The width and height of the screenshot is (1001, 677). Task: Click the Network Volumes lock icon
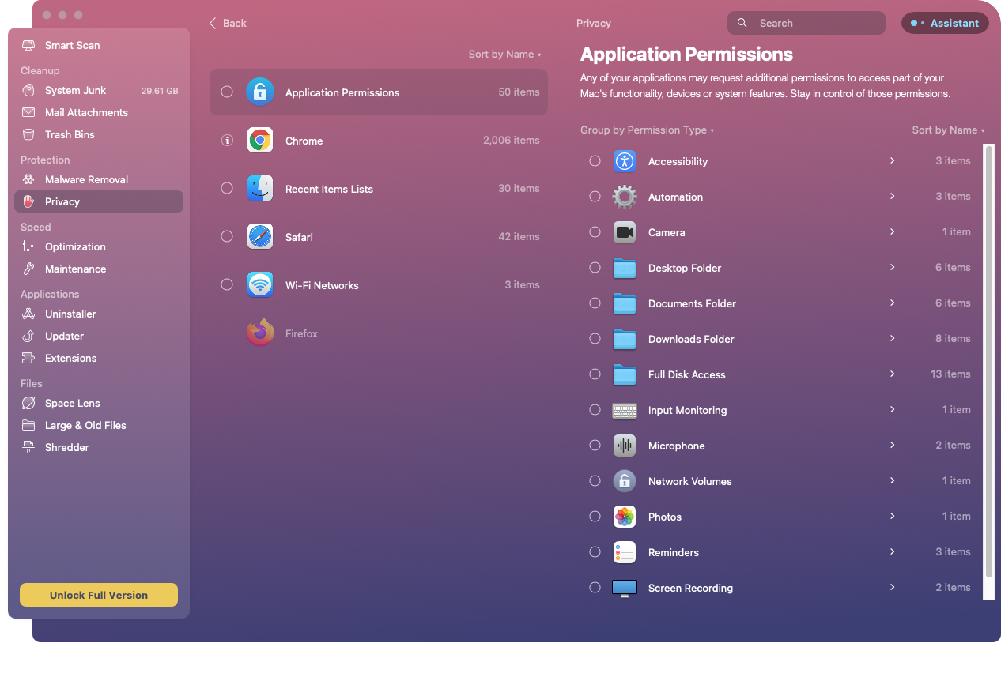625,481
